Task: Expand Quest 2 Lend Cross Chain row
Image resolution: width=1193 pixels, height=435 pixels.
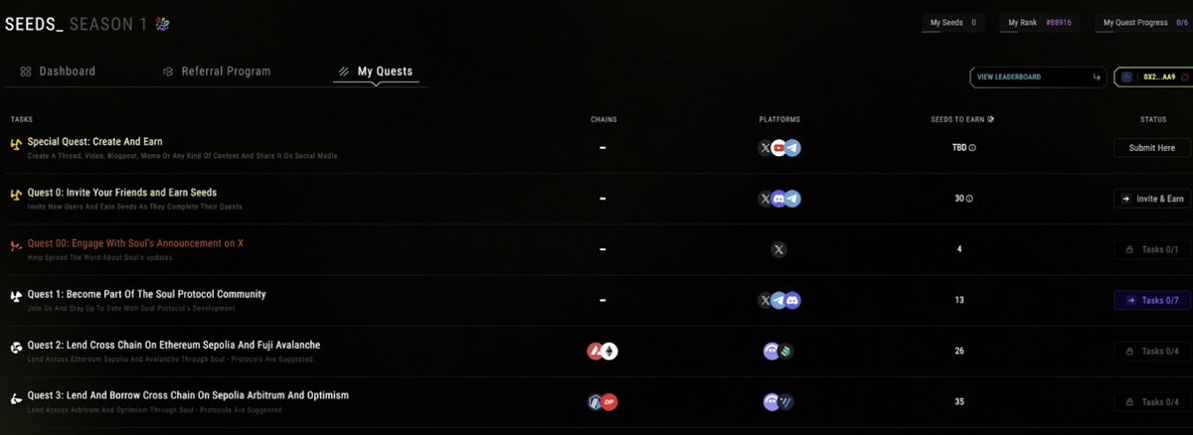Action: [x=596, y=351]
